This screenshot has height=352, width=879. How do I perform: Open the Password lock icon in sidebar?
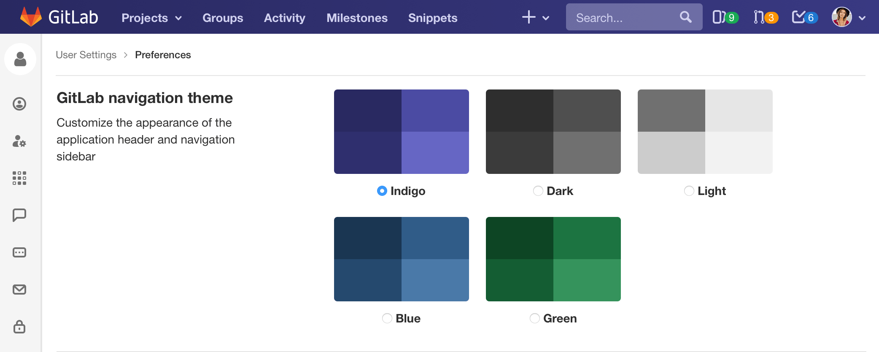pyautogui.click(x=19, y=327)
